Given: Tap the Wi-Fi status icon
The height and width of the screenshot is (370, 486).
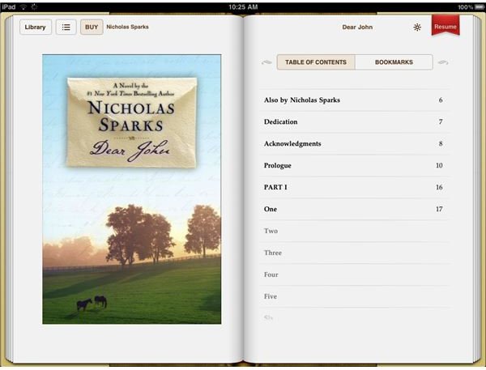Looking at the screenshot, I should [23, 6].
